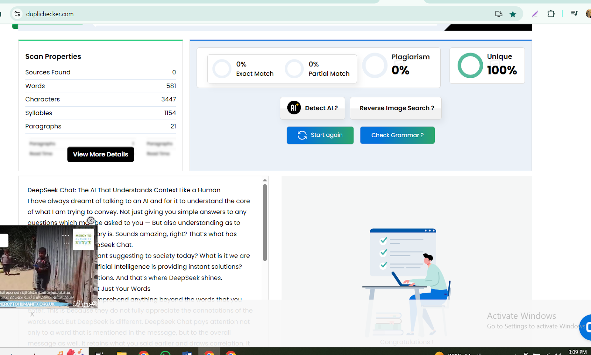Click the bookmark star icon
Viewport: 591px width, 355px height.
coord(513,14)
